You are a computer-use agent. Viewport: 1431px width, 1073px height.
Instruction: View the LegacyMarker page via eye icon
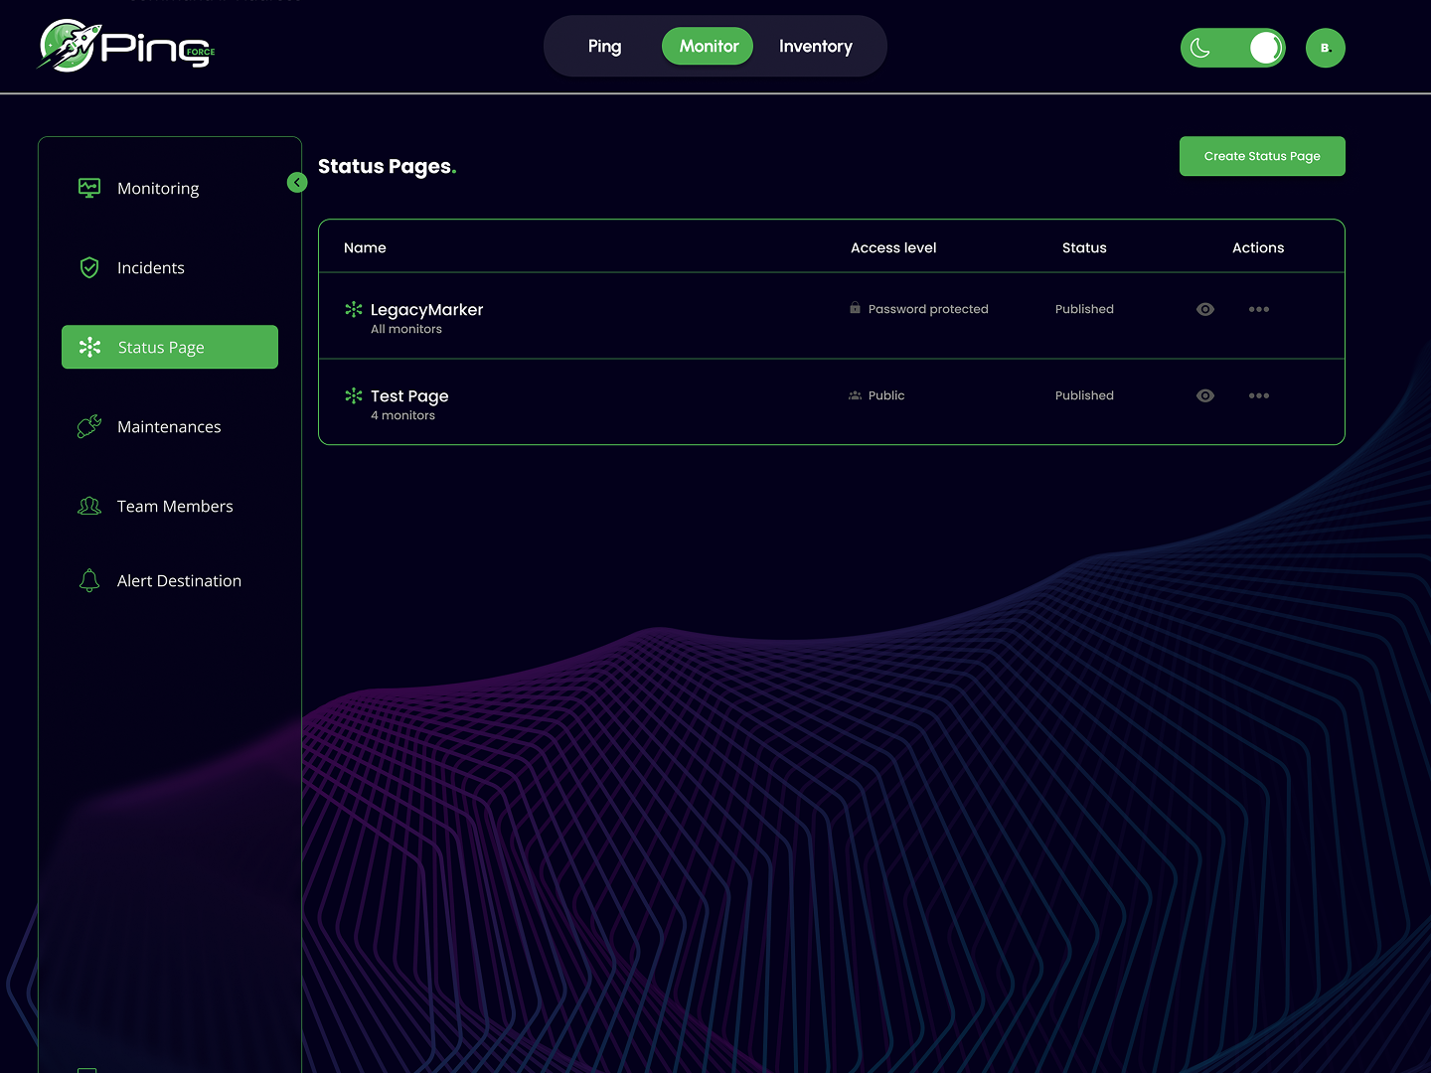tap(1205, 309)
